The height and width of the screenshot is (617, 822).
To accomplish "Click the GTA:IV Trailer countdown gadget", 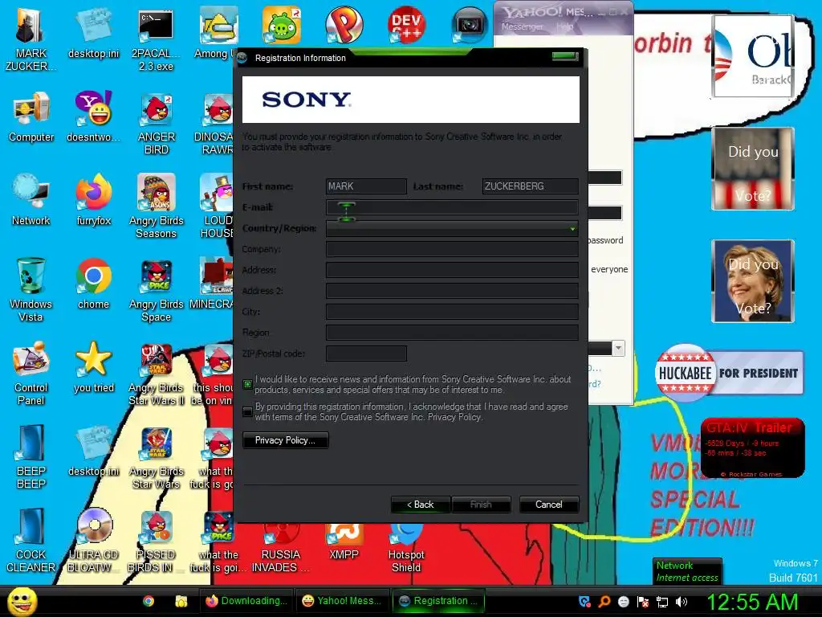I will [752, 448].
